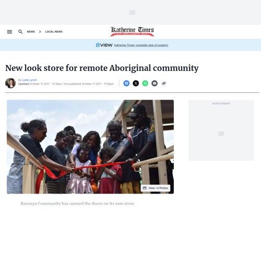
Task: Open Katherine Times complete view of property link
Action: (141, 45)
